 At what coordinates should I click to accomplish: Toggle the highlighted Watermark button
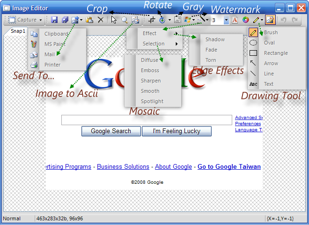click(270, 20)
